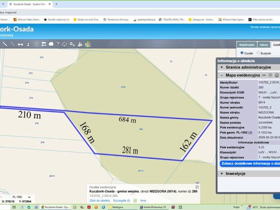Collapse the Mapa ewidencyjna section
The width and height of the screenshot is (280, 210).
pyautogui.click(x=222, y=75)
